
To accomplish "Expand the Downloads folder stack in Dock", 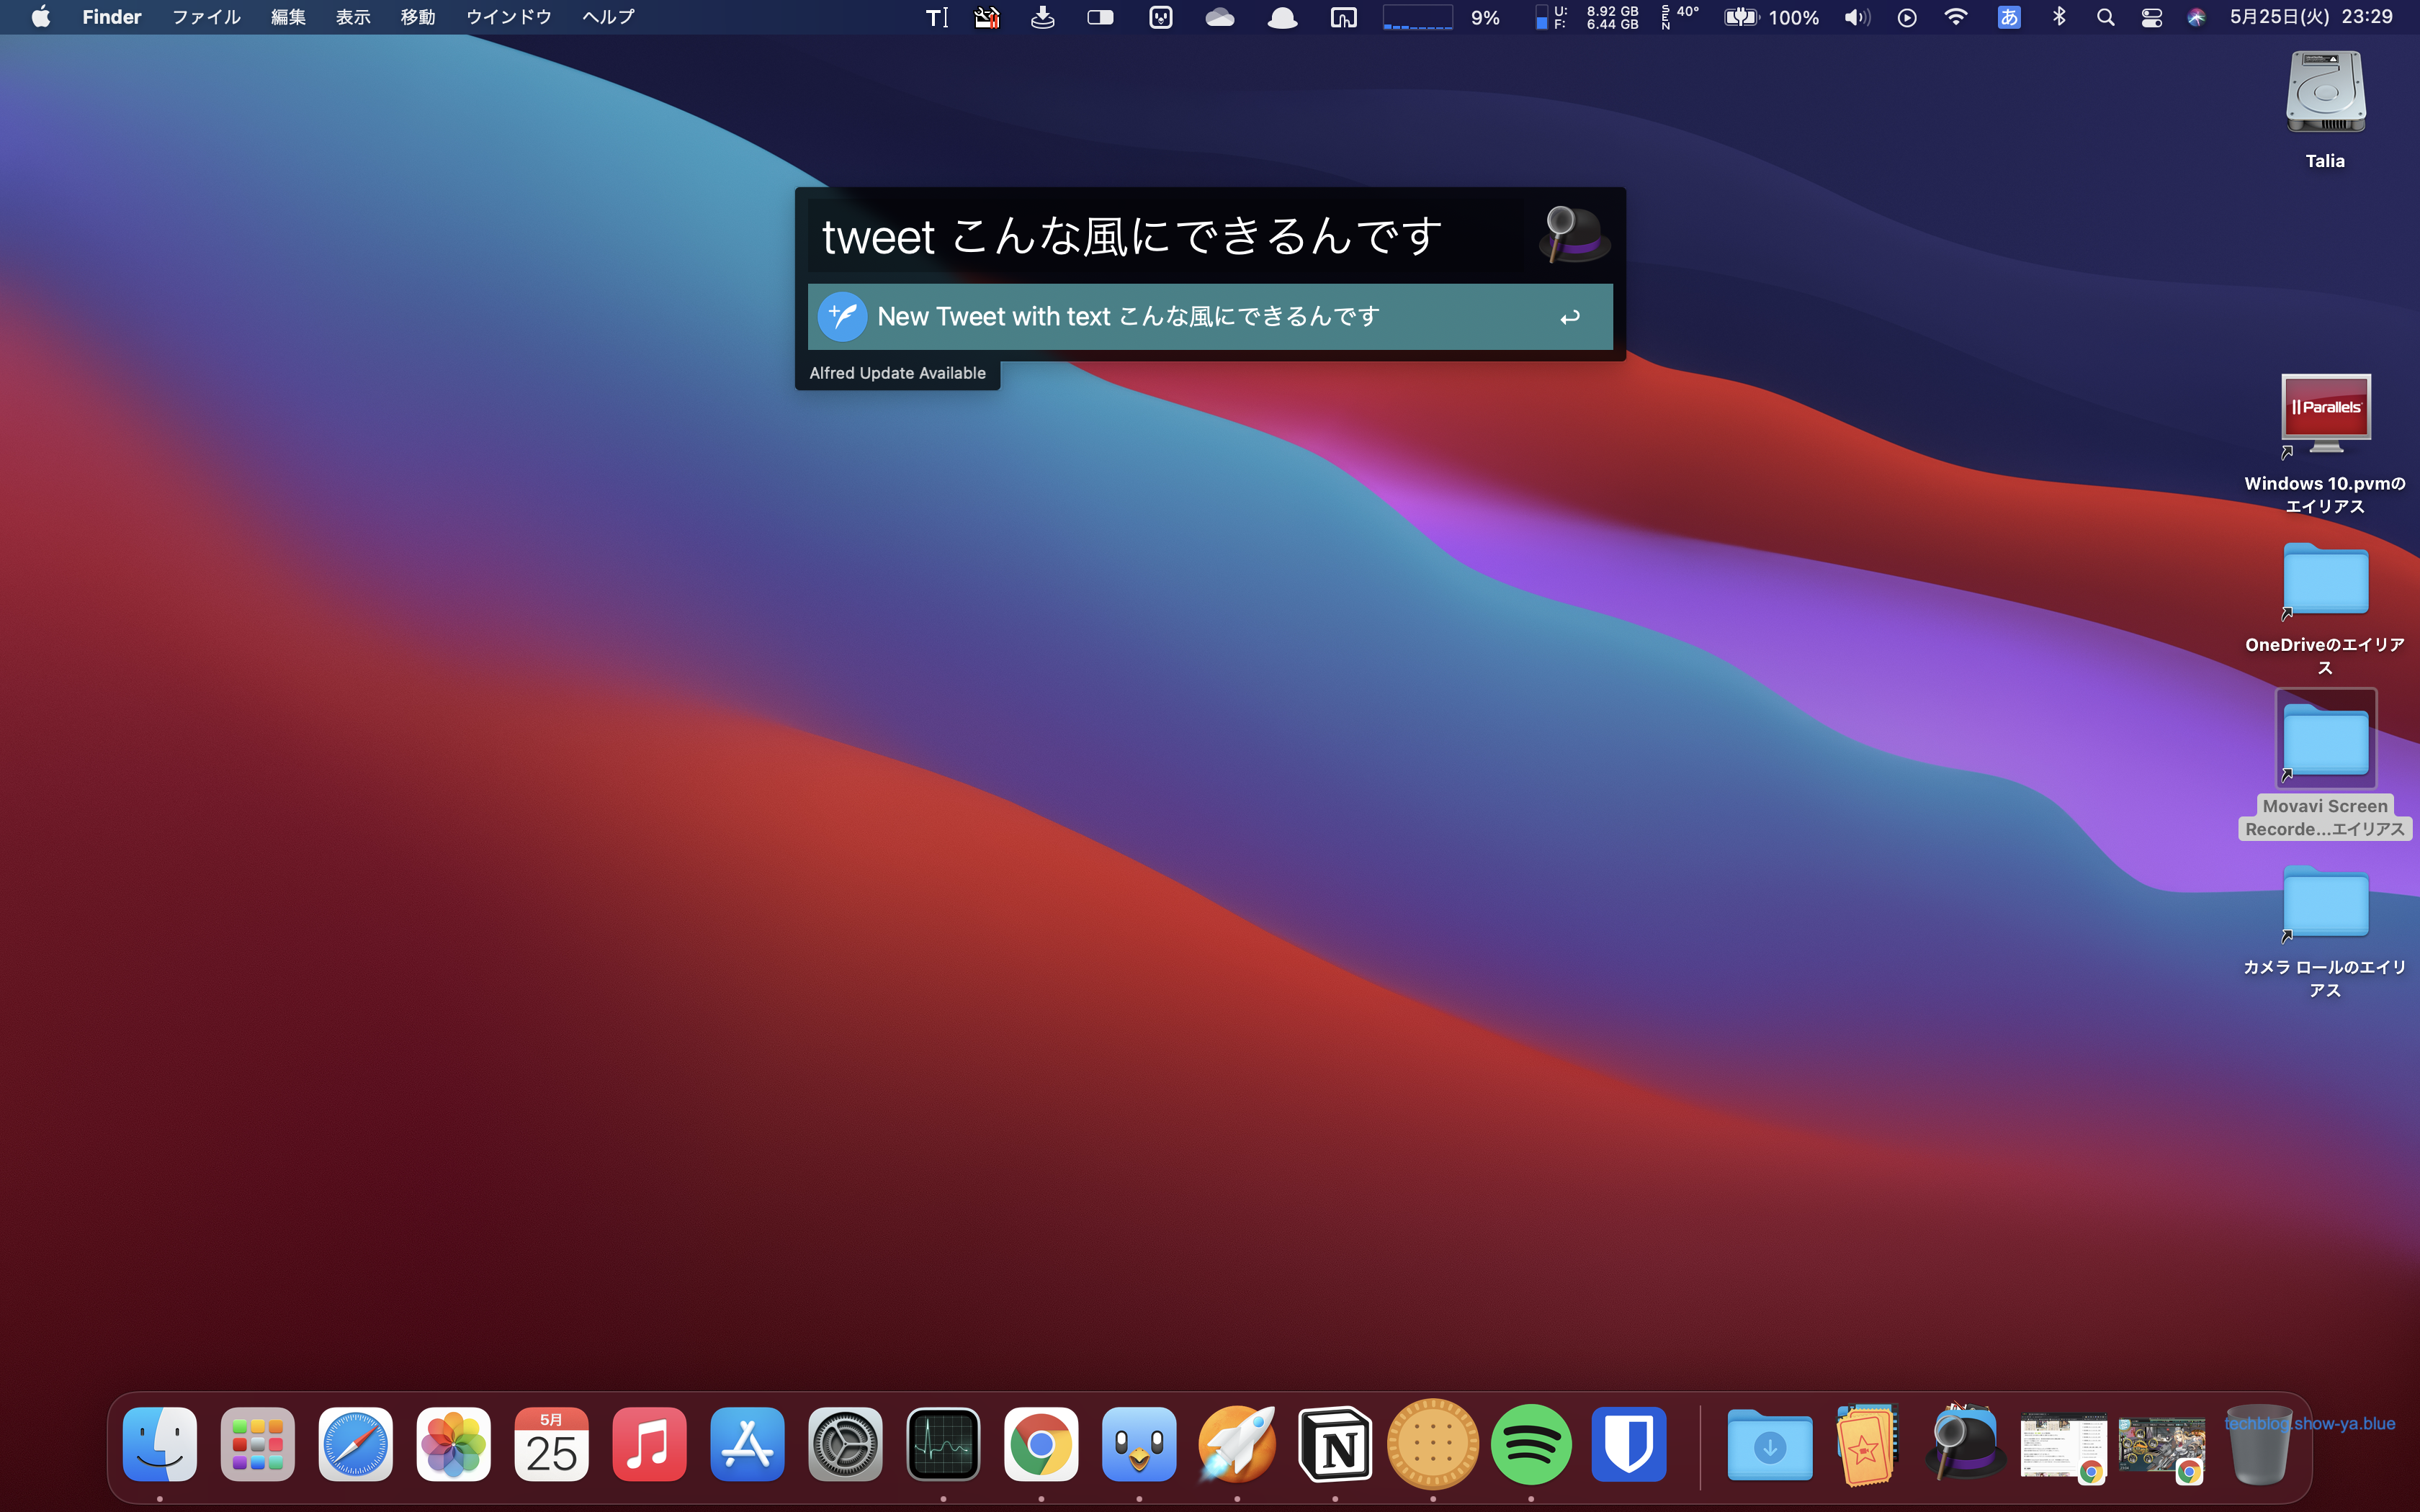I will pyautogui.click(x=1769, y=1445).
